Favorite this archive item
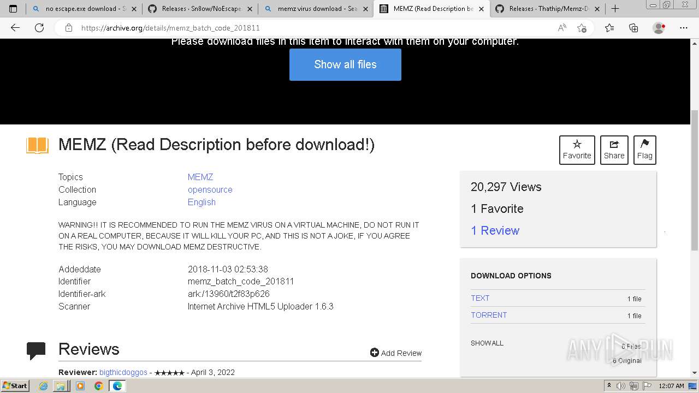 (577, 150)
